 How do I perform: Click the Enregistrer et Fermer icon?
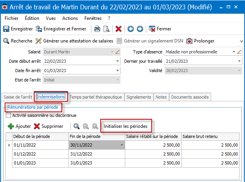tap(39, 29)
